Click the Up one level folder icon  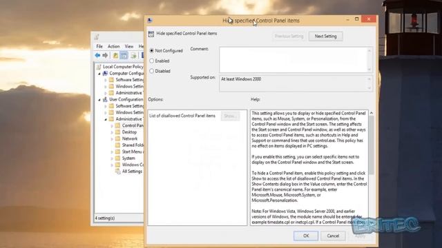click(x=115, y=55)
